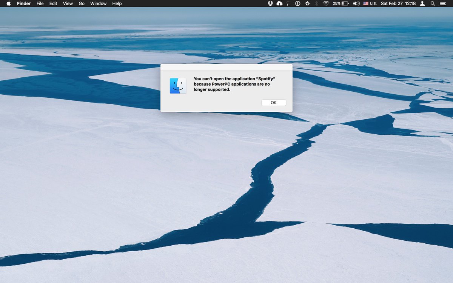
Task: Open the Window menu
Action: point(98,3)
